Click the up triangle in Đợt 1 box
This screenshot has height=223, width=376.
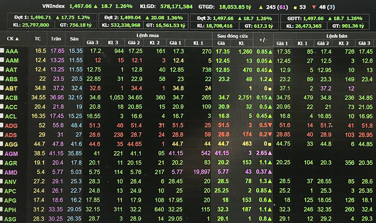[57, 17]
